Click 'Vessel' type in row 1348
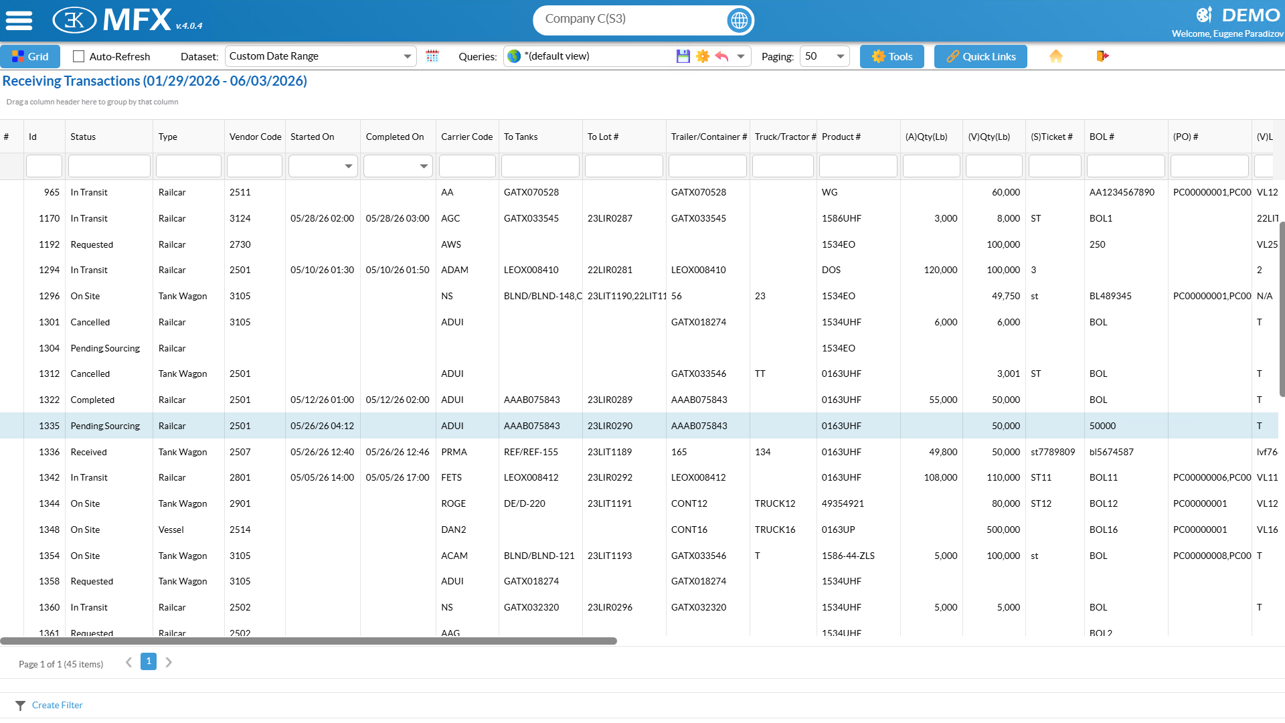This screenshot has width=1285, height=723. 171,530
